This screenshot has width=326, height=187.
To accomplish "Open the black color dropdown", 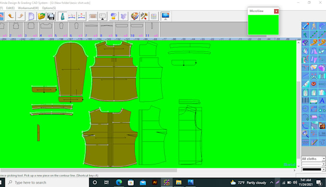I will point(314,169).
